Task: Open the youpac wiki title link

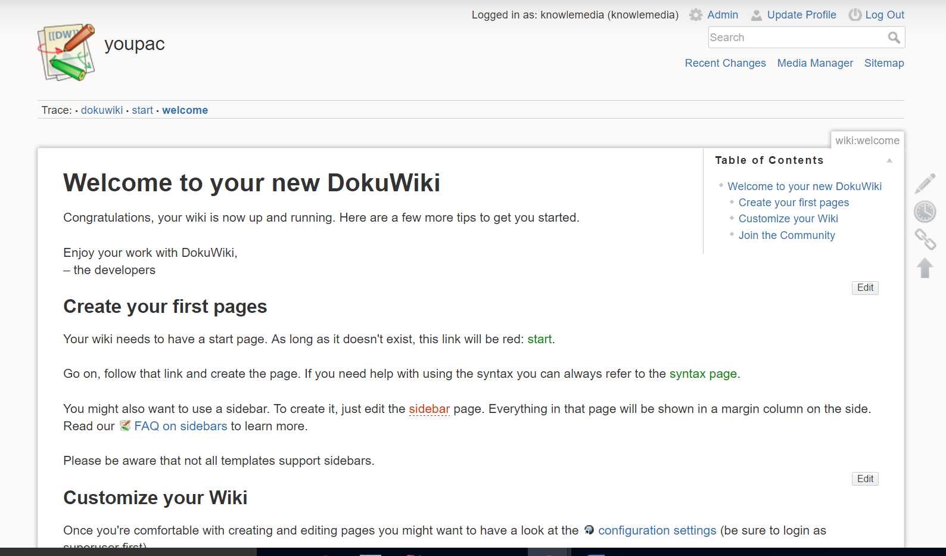Action: [135, 44]
